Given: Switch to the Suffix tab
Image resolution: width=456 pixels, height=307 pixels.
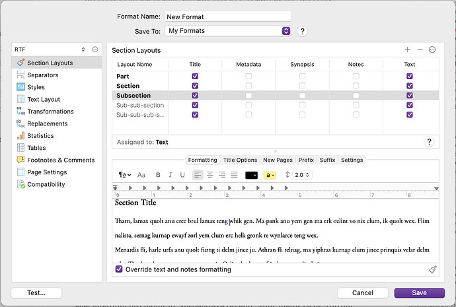Looking at the screenshot, I should (327, 160).
